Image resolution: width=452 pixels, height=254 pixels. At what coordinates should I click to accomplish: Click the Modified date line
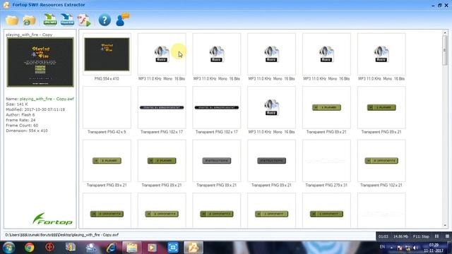[35, 109]
